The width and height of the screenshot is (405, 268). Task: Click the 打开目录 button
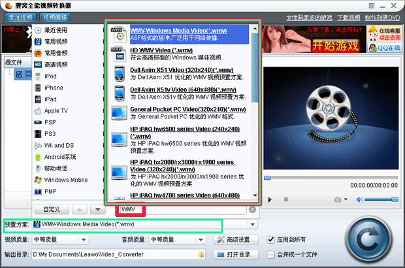click(x=236, y=254)
